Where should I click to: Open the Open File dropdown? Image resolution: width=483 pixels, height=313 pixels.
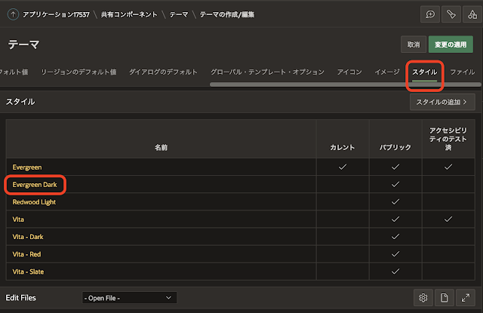pos(129,298)
